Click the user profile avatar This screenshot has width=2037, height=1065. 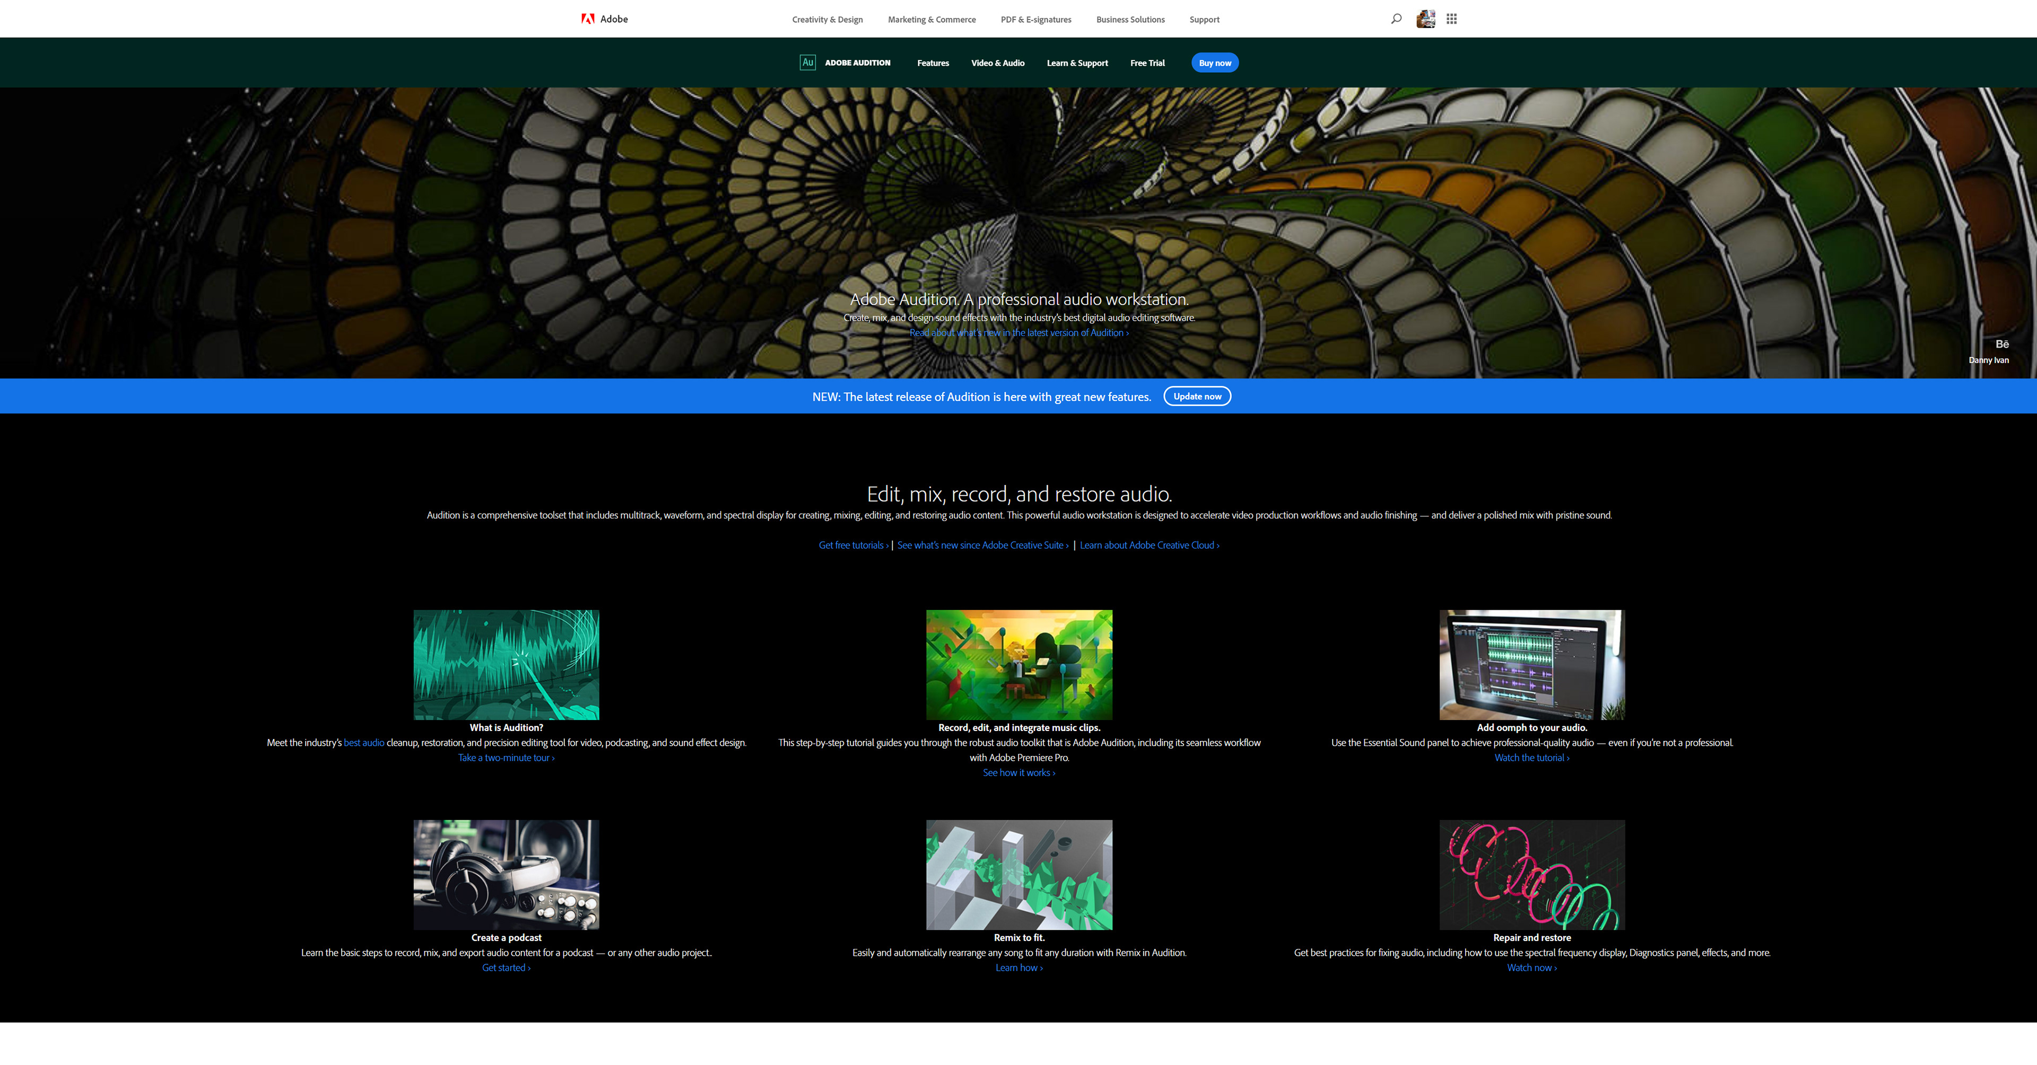pos(1426,19)
